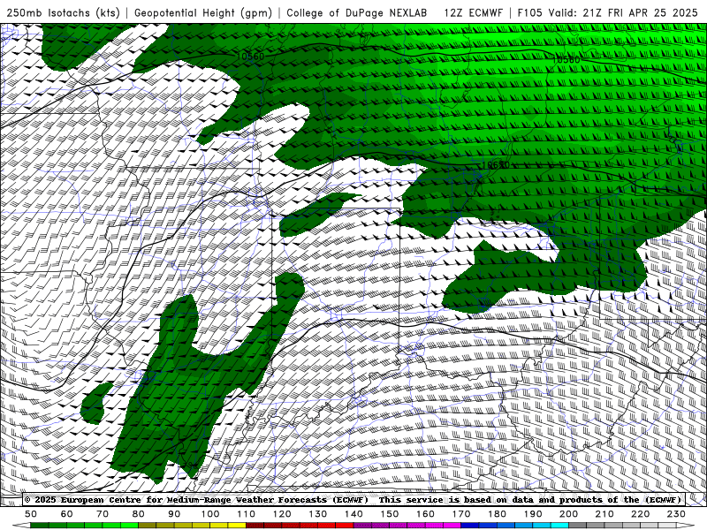Click the '10560' contour label near top right
This screenshot has width=707, height=530.
(x=566, y=59)
